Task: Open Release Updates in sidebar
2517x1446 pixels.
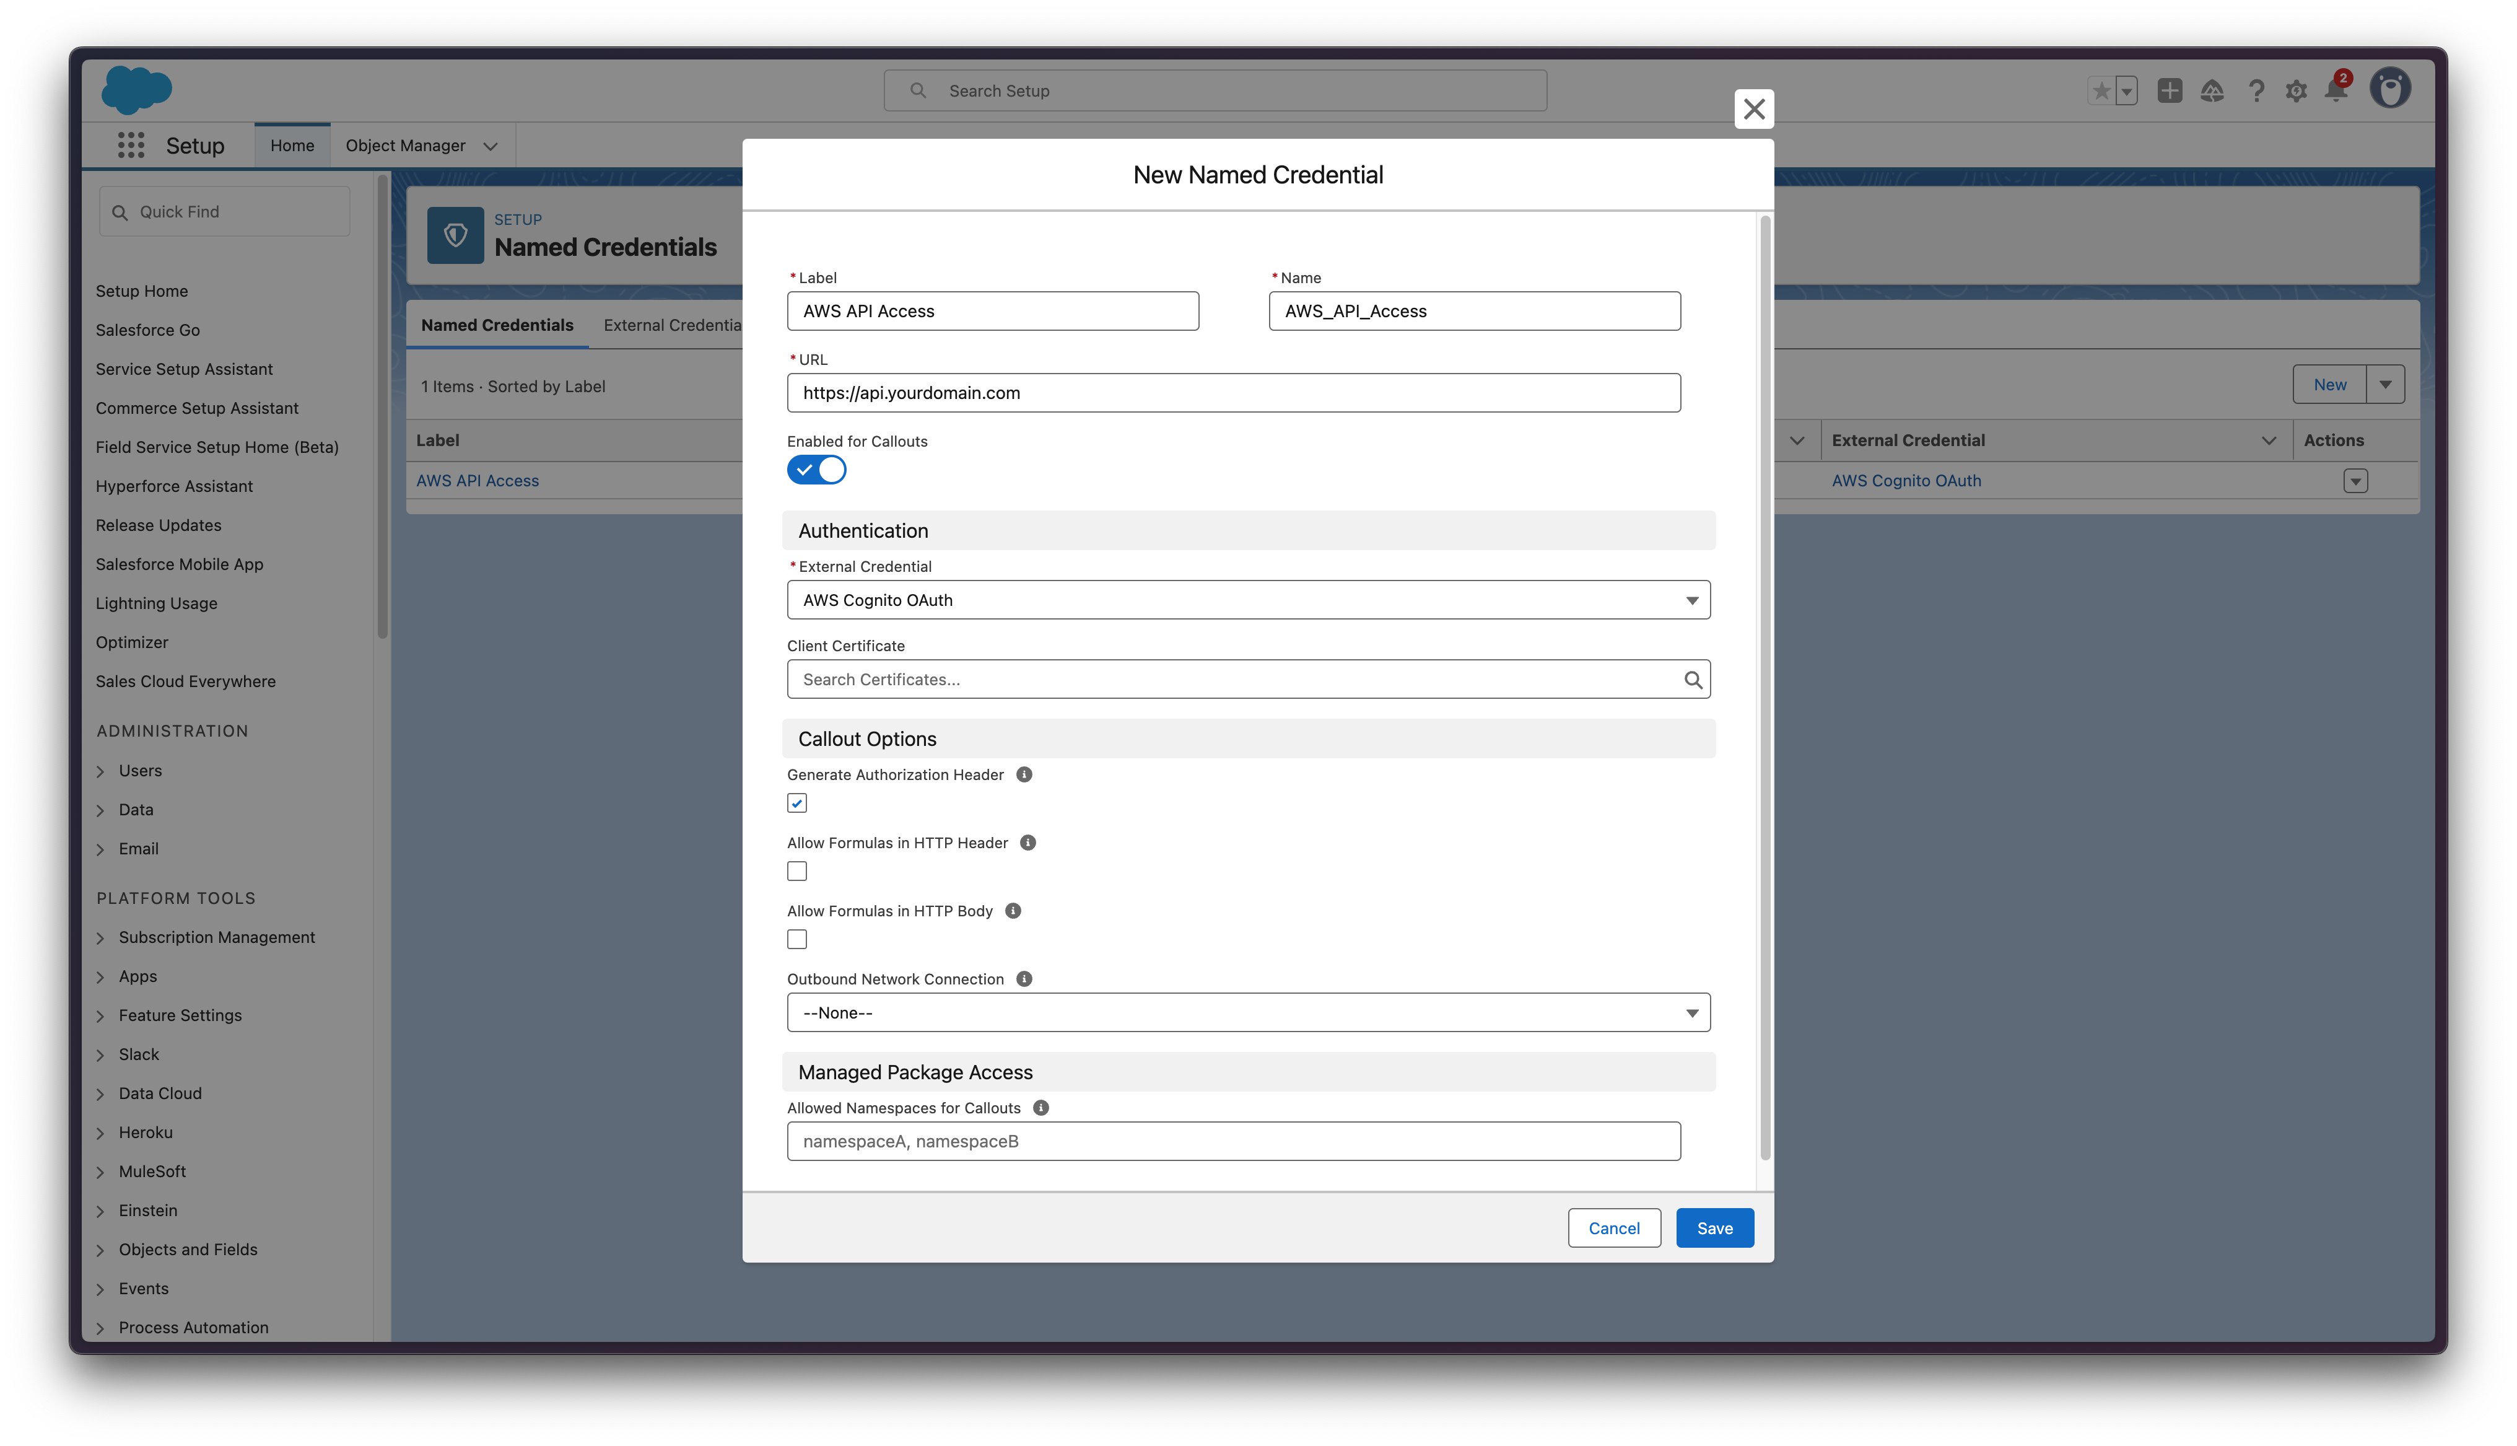Action: 159,524
